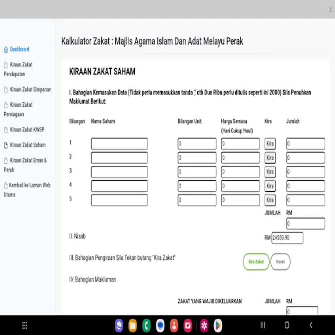Viewport: 335px width, 335px height.
Task: Launch the Samsung Internet browser icon
Action: click(x=119, y=325)
